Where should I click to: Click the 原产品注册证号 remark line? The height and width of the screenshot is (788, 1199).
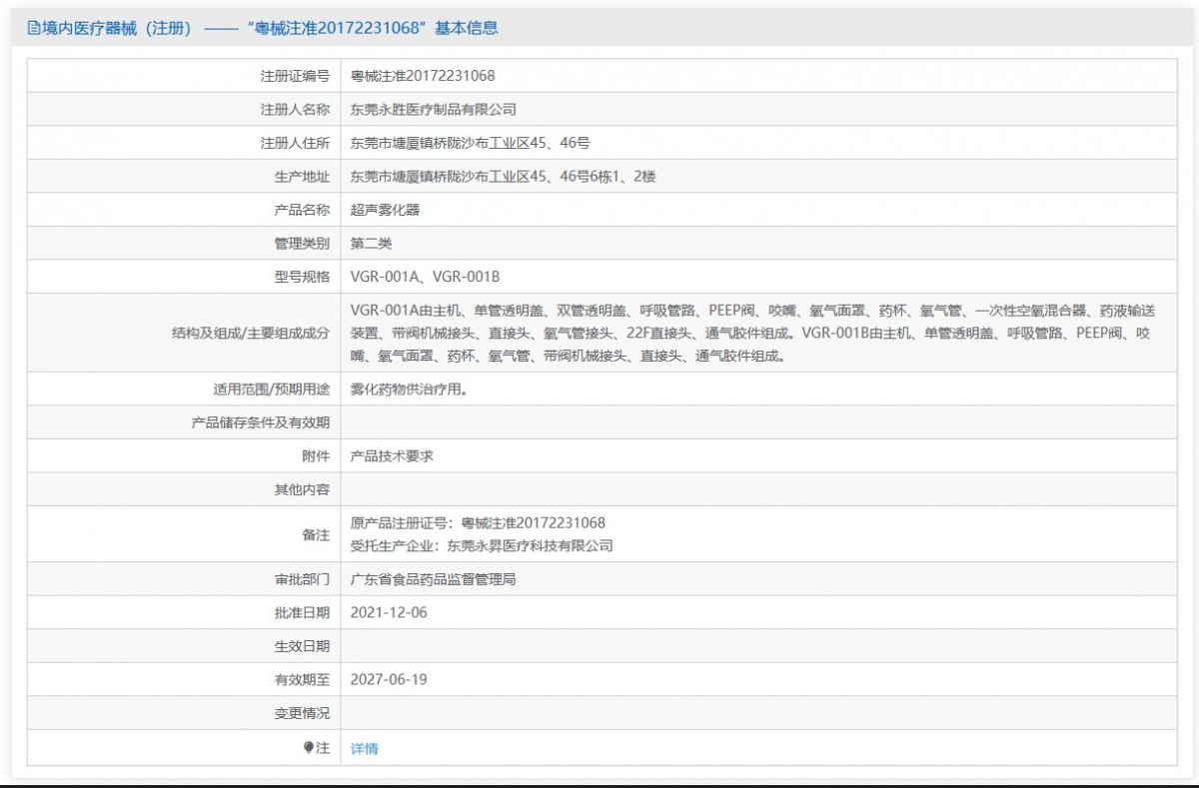(478, 523)
